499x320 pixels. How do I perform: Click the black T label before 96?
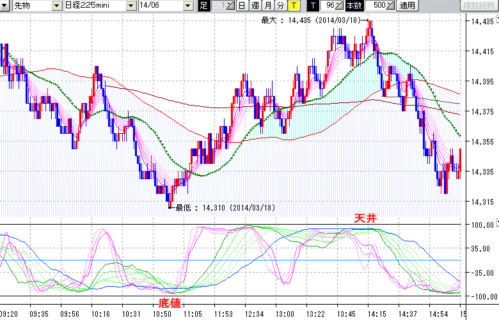point(312,6)
